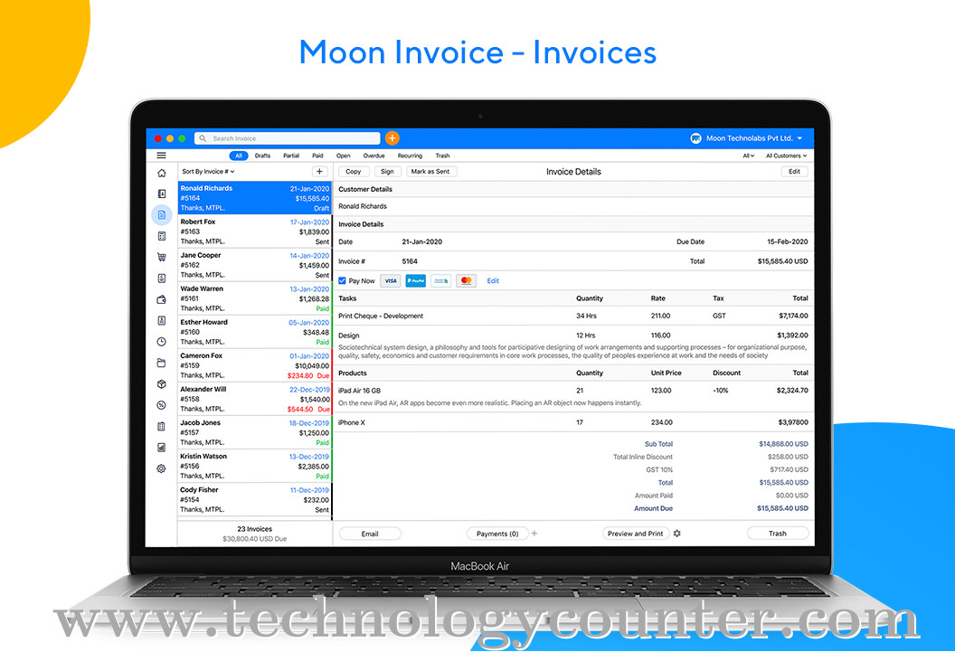Select Robert Fox invoice #5163
Screen dimensions: 955x652
tap(255, 232)
